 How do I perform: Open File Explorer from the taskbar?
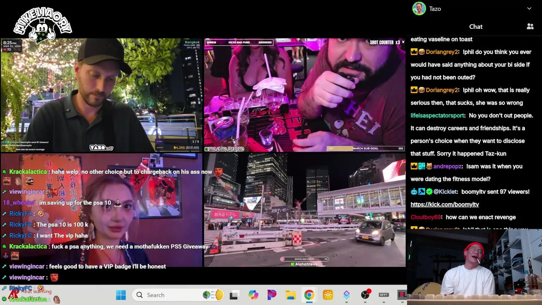pos(290,295)
